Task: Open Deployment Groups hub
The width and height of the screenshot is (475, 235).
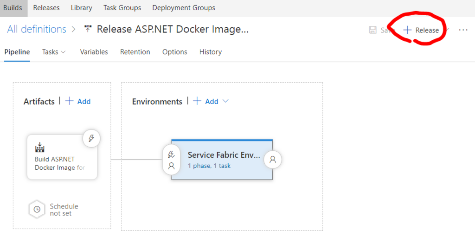Action: (184, 8)
